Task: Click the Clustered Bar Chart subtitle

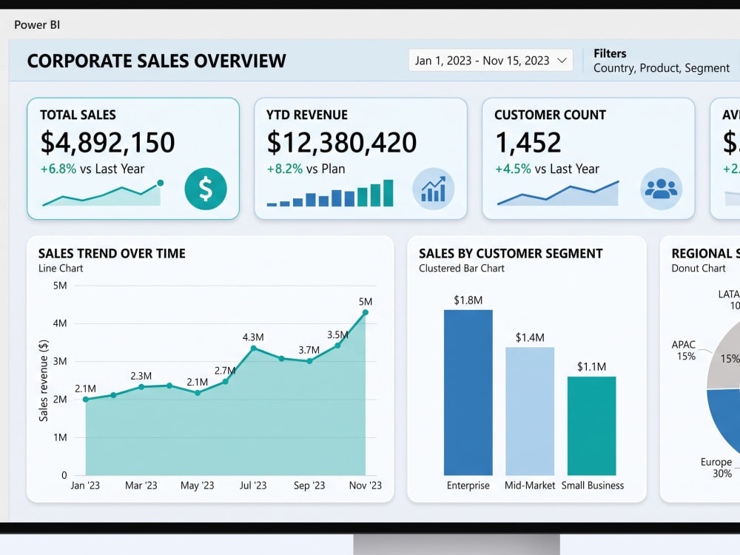Action: click(462, 269)
